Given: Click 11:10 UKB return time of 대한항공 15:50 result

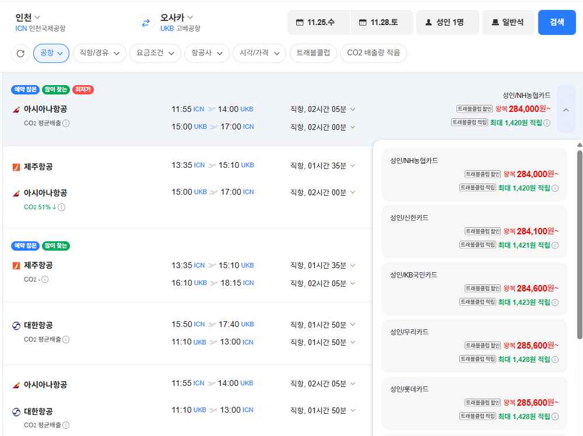Looking at the screenshot, I should pos(188,342).
